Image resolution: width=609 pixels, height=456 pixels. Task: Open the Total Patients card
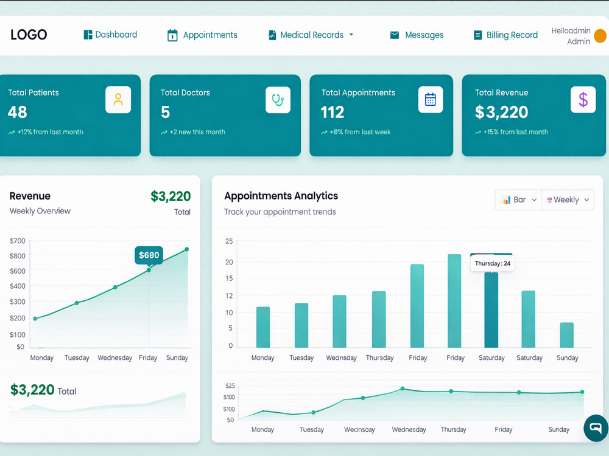coord(70,116)
